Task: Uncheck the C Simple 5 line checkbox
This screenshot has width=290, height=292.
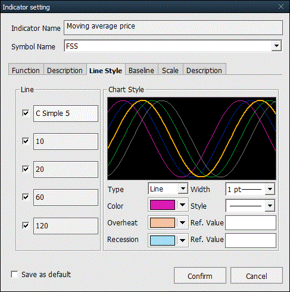Action: 26,114
